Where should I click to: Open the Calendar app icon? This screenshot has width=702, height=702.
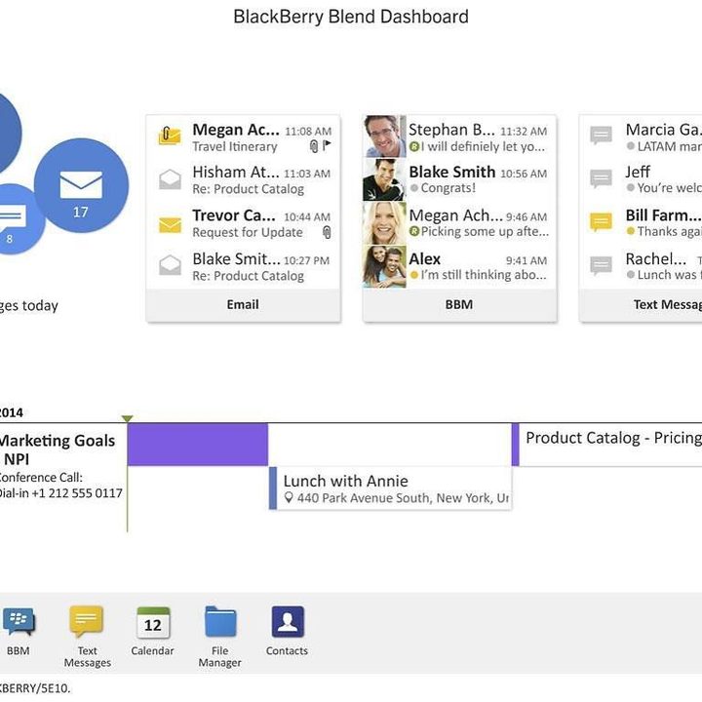click(153, 622)
